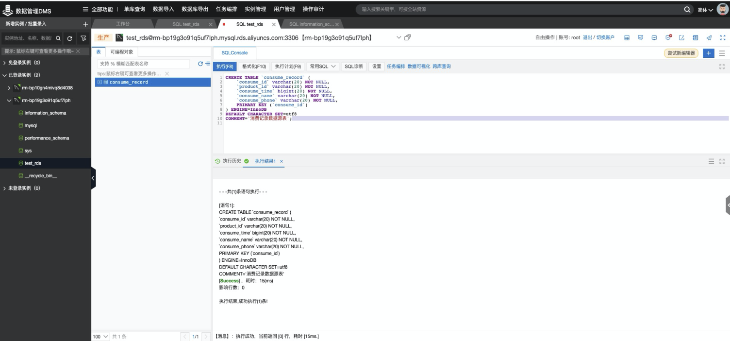The width and height of the screenshot is (730, 341).
Task: Open the 常用SQL dropdown
Action: (x=323, y=67)
